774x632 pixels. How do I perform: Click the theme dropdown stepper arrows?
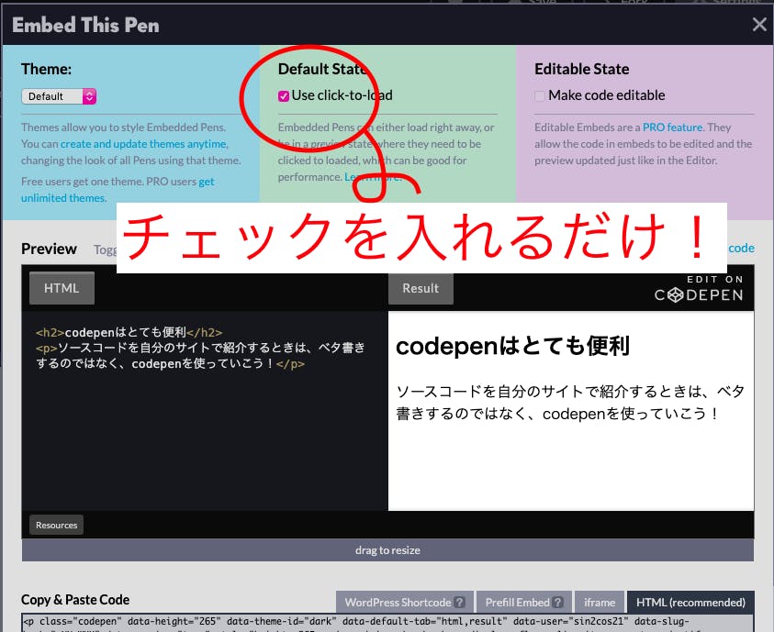coord(87,95)
